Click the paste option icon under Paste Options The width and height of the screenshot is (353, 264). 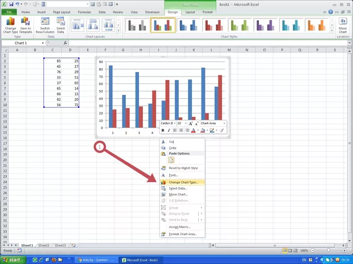(x=171, y=160)
